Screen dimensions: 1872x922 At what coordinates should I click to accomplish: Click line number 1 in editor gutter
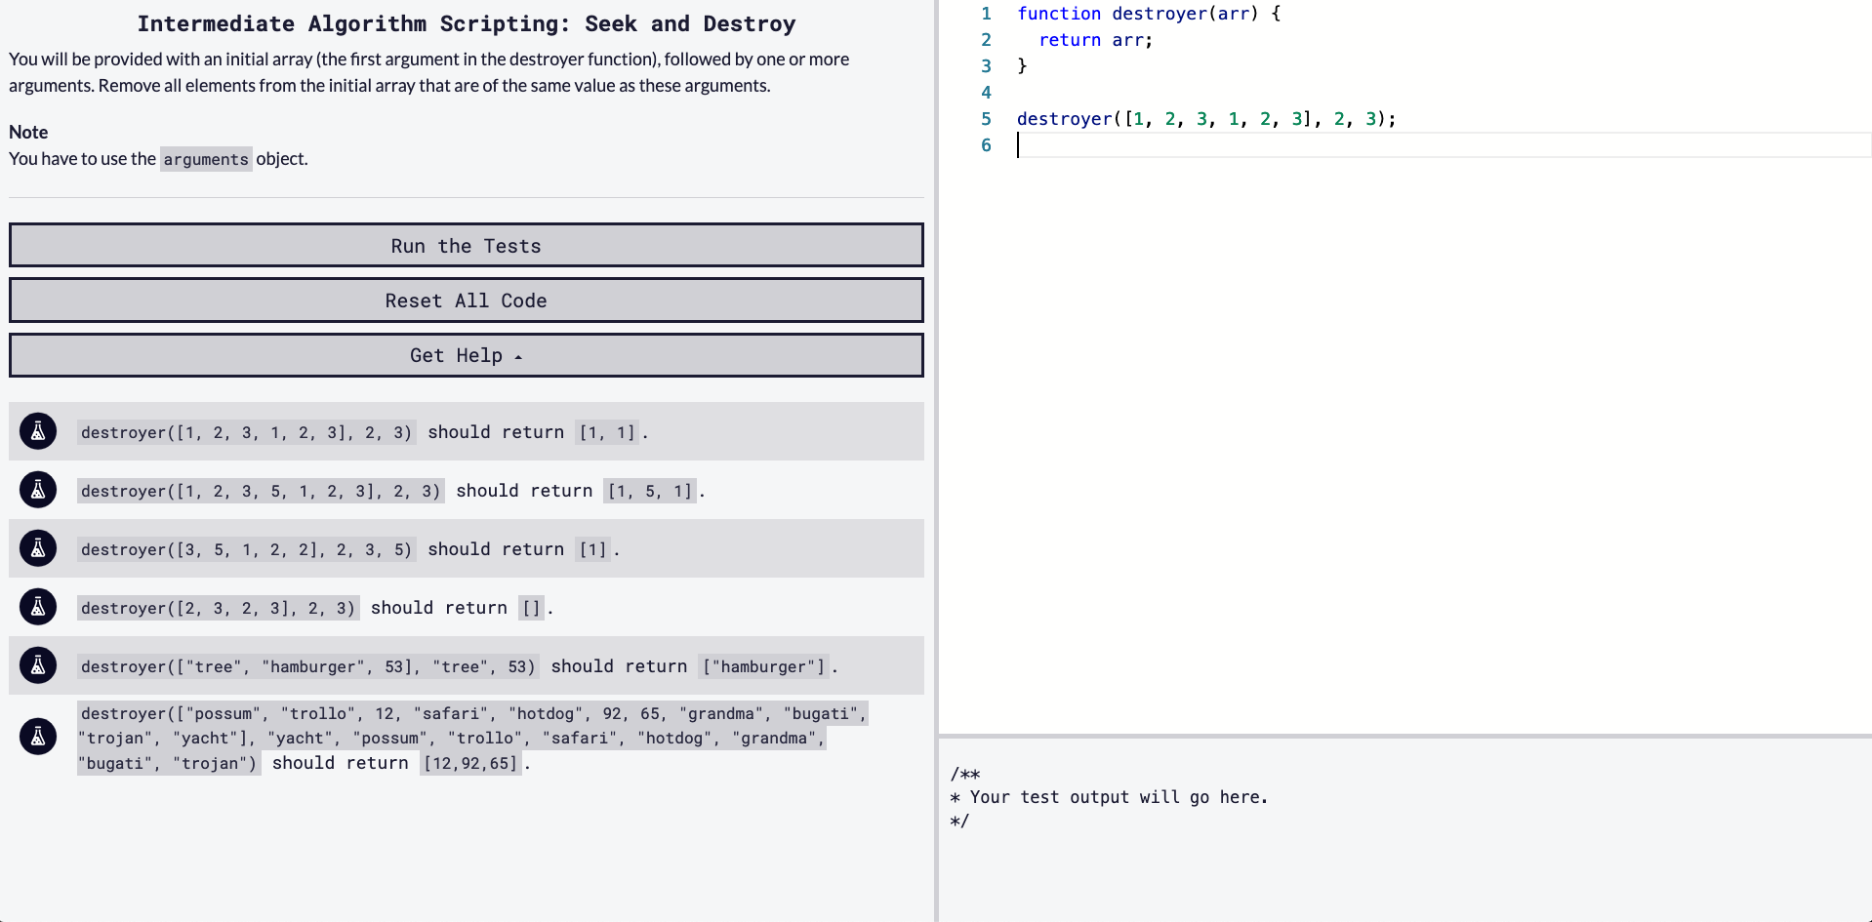click(x=986, y=14)
